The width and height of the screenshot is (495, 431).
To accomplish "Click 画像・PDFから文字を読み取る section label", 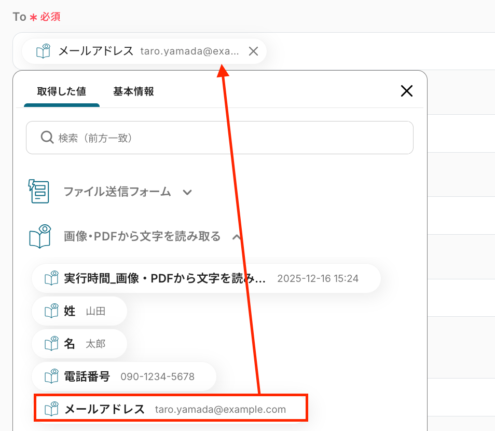I will click(142, 236).
